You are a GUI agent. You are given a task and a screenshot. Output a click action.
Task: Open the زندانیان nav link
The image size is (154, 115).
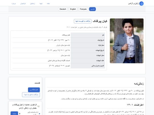(x=33, y=4)
